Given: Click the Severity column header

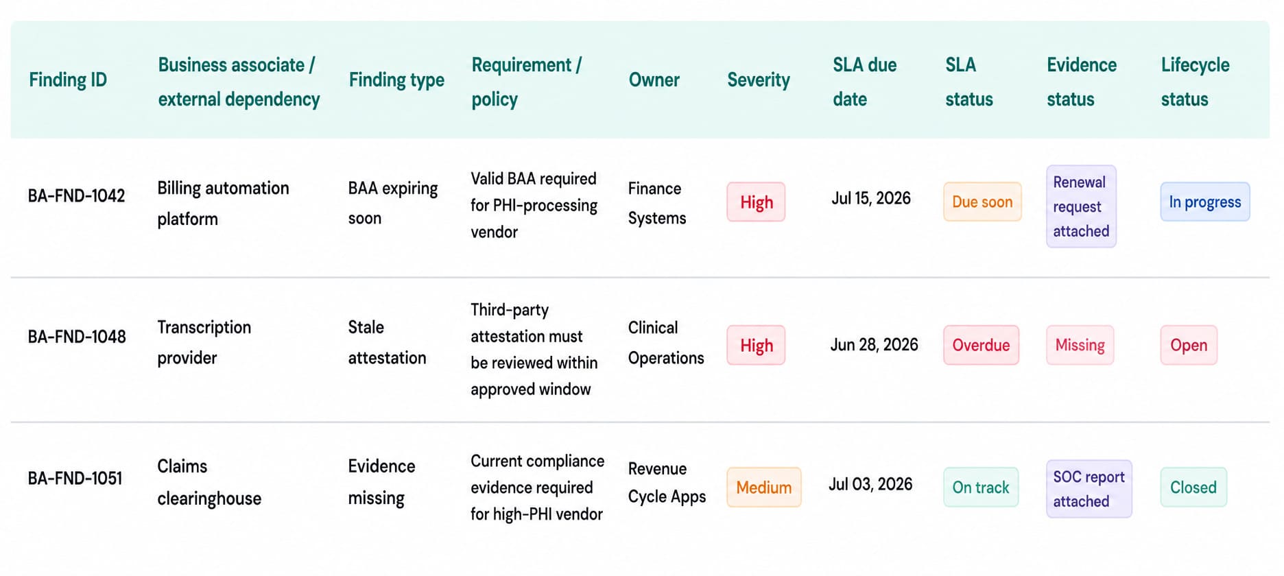Looking at the screenshot, I should click(x=758, y=80).
